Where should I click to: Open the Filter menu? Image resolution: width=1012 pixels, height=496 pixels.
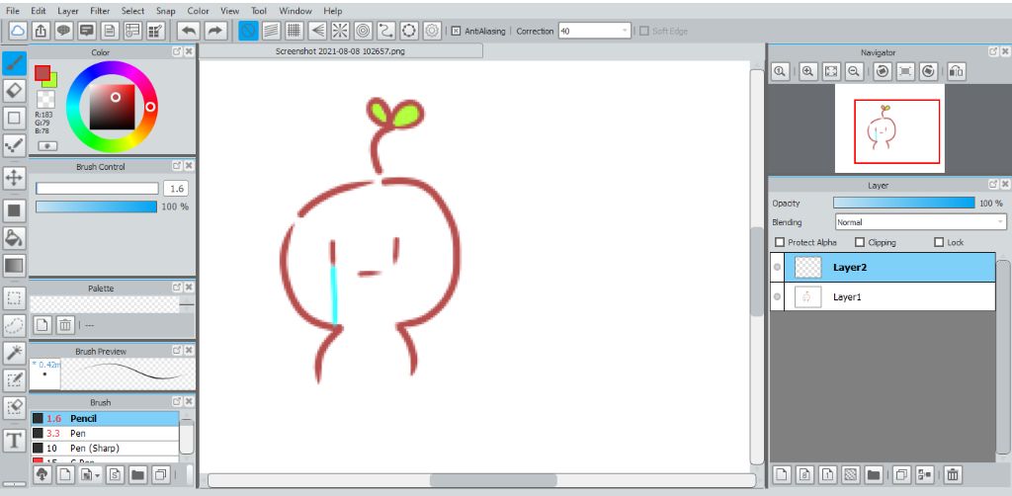pos(100,11)
